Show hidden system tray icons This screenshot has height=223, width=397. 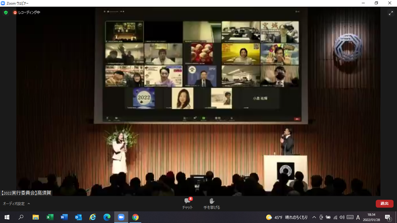pyautogui.click(x=314, y=217)
